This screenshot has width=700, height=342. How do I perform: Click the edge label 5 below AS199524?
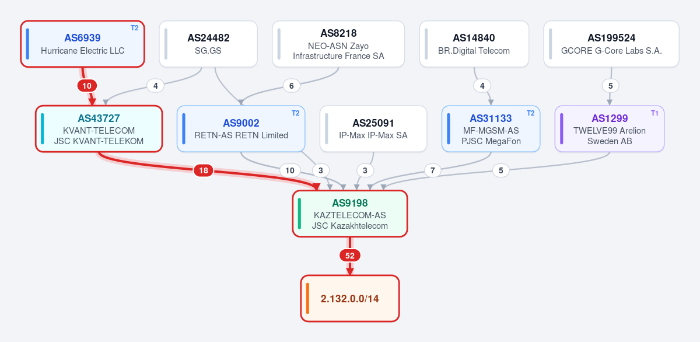click(x=610, y=86)
